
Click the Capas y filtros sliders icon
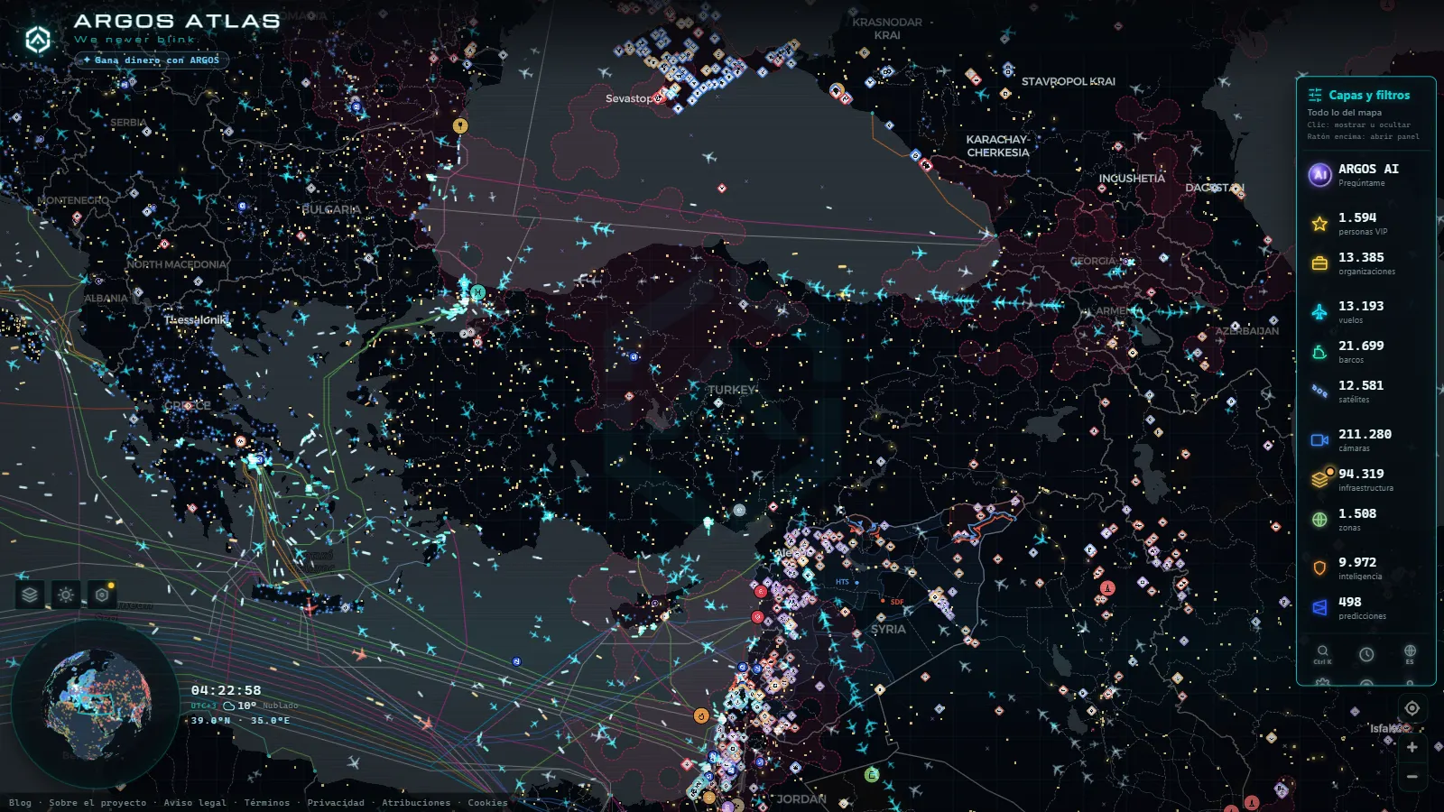coord(1315,95)
